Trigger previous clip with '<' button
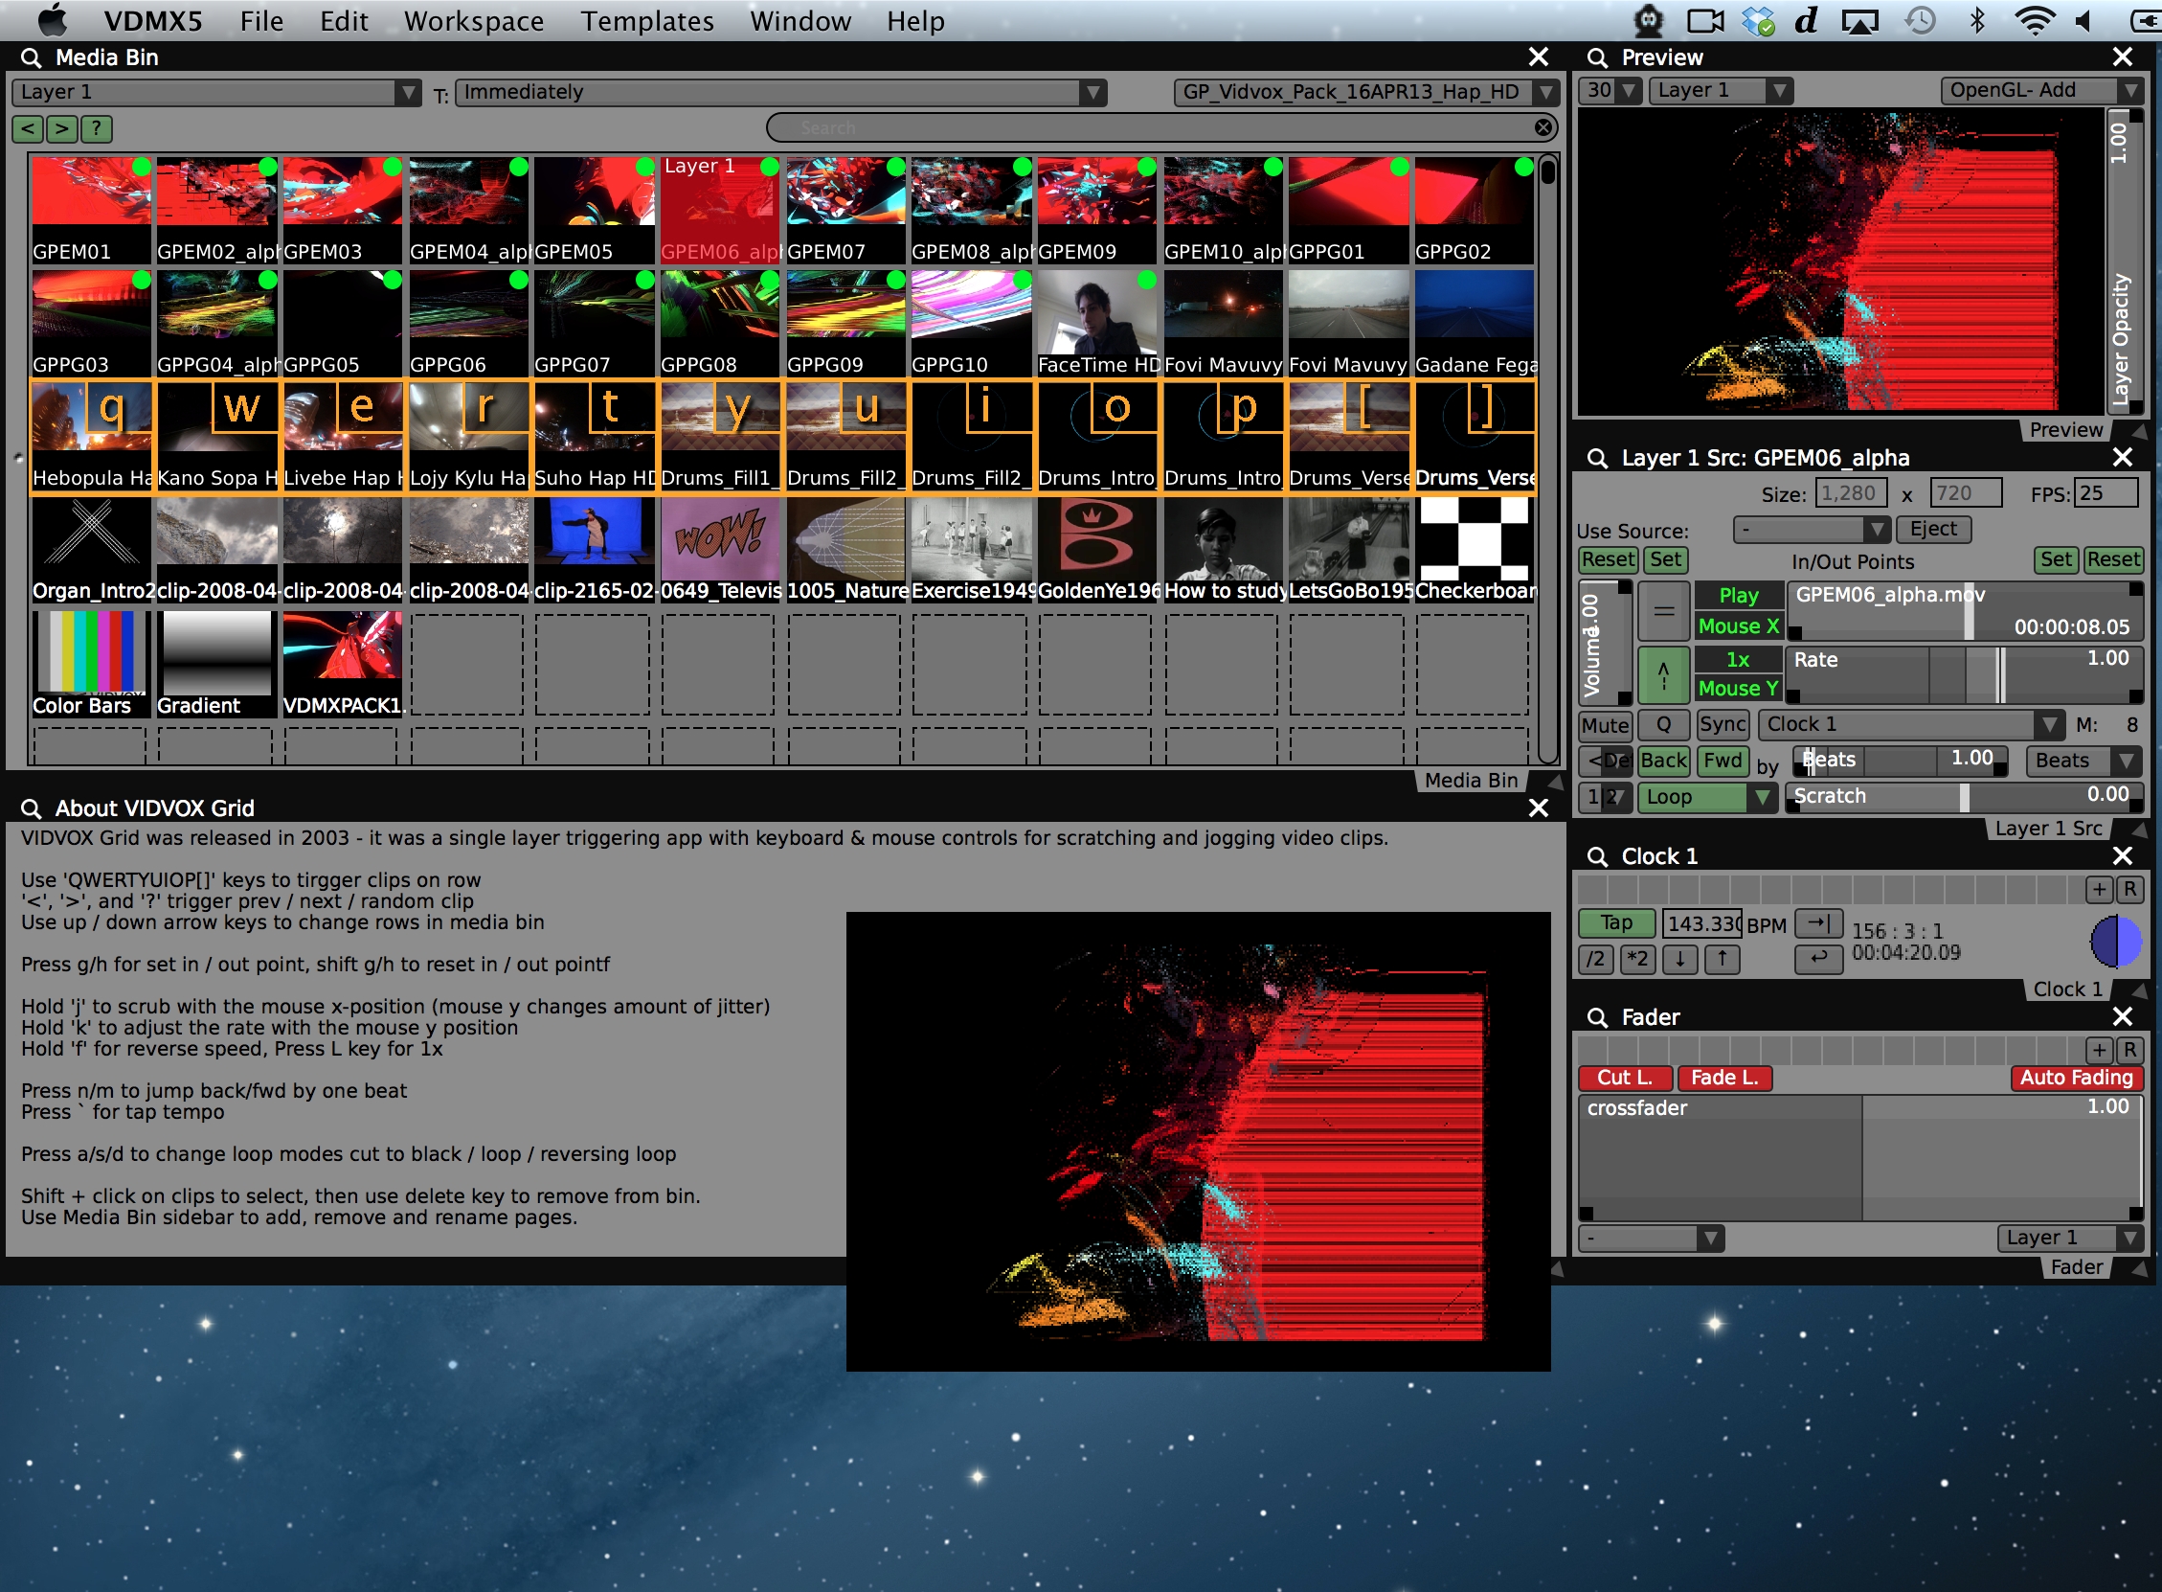The width and height of the screenshot is (2162, 1592). pyautogui.click(x=28, y=128)
